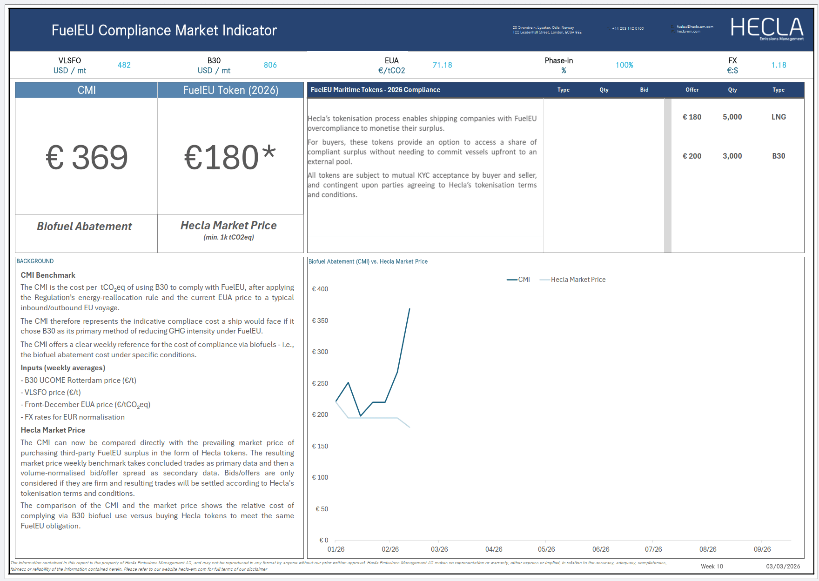
Task: Select the FX rate value 1.18
Action: 779,65
